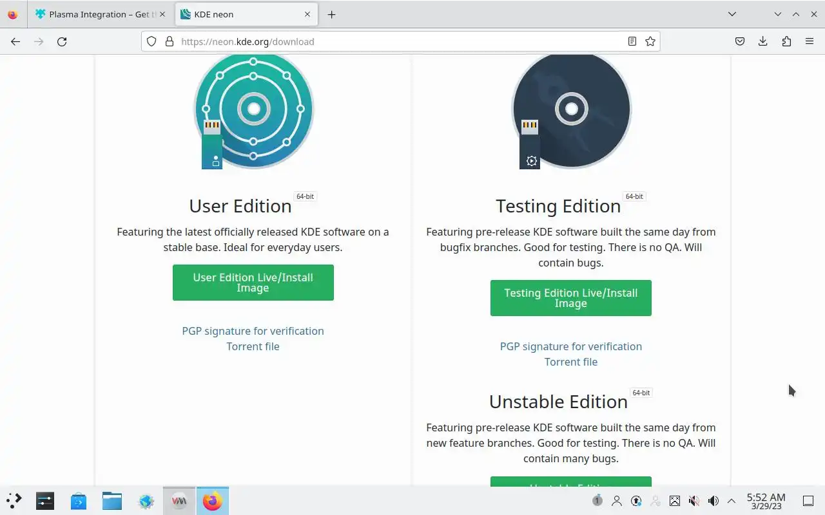The width and height of the screenshot is (825, 515).
Task: Open the notifications tray icon with a 1 badge
Action: 597,500
